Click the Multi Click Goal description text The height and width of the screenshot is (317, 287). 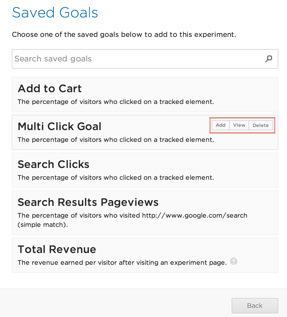(x=116, y=140)
